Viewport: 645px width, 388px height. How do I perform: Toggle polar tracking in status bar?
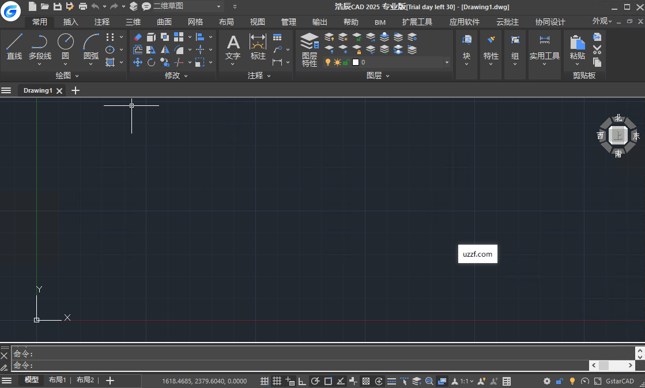(315, 381)
